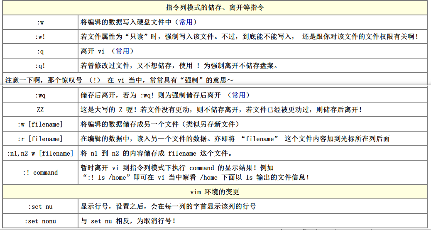The width and height of the screenshot is (431, 230).
Task: Select the :r [filename] command cell
Action: (x=40, y=139)
